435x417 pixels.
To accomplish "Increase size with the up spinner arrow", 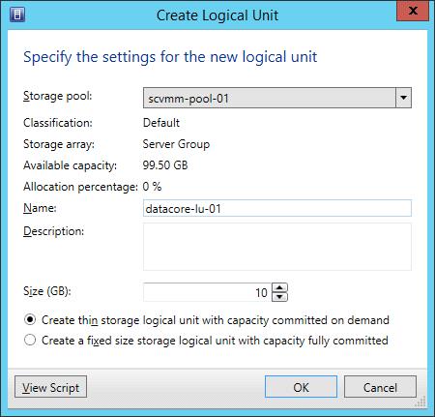I will tap(279, 287).
